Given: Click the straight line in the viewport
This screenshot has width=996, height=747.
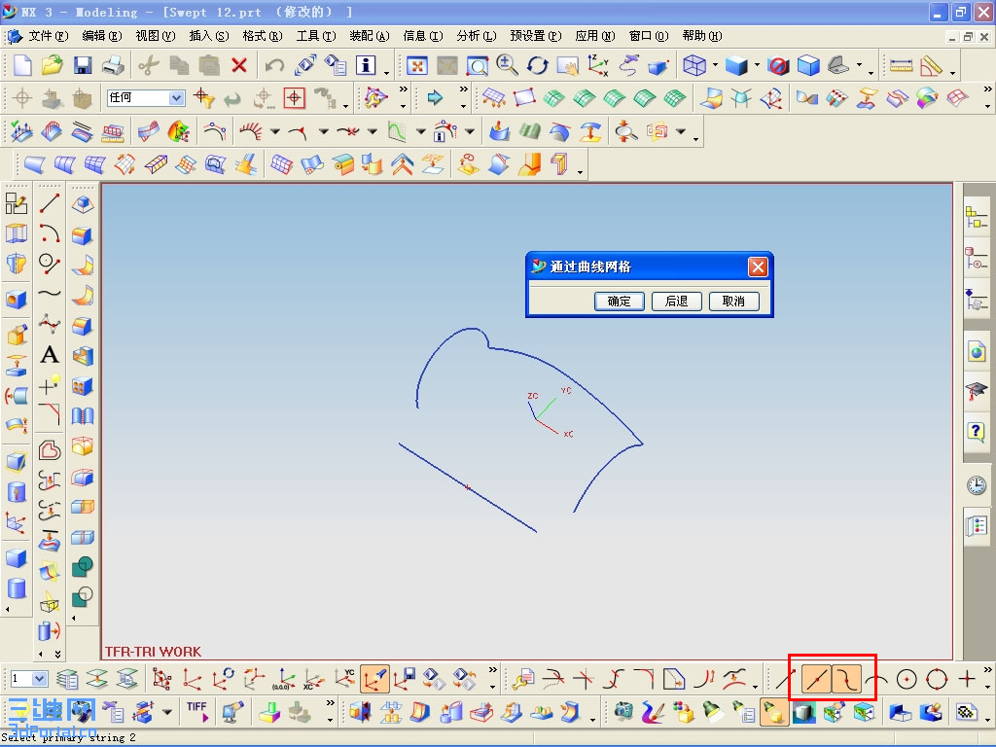Looking at the screenshot, I should [468, 487].
